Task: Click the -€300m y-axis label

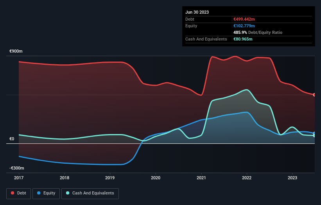Action: tap(16, 168)
